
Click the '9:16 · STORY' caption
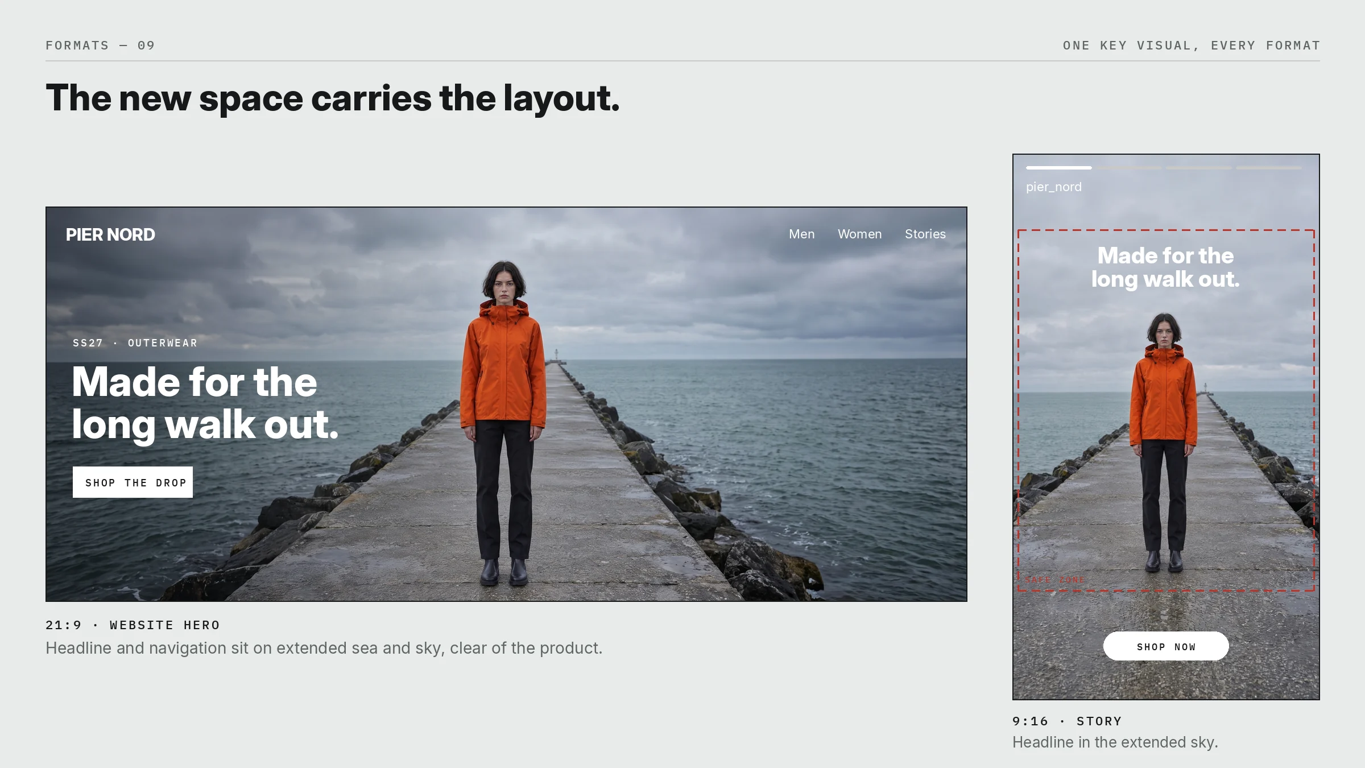coord(1067,721)
